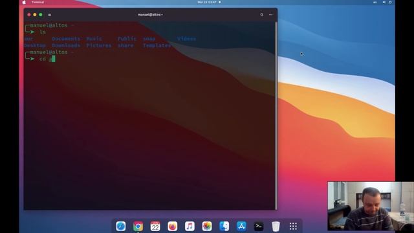Image resolution: width=414 pixels, height=233 pixels.
Task: Open search in the terminal header
Action: [x=261, y=14]
